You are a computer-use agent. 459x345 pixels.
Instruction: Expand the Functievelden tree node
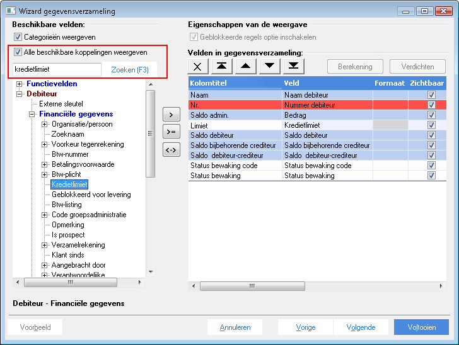[x=20, y=84]
